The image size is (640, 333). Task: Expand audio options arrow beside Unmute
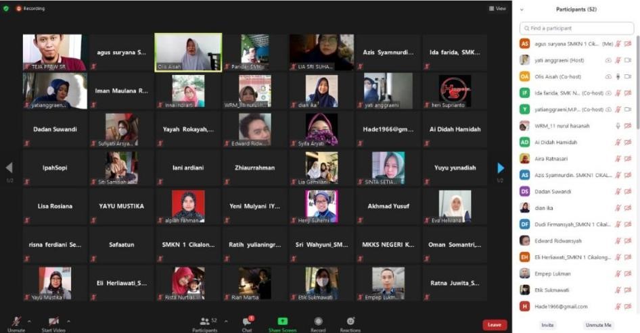30,321
